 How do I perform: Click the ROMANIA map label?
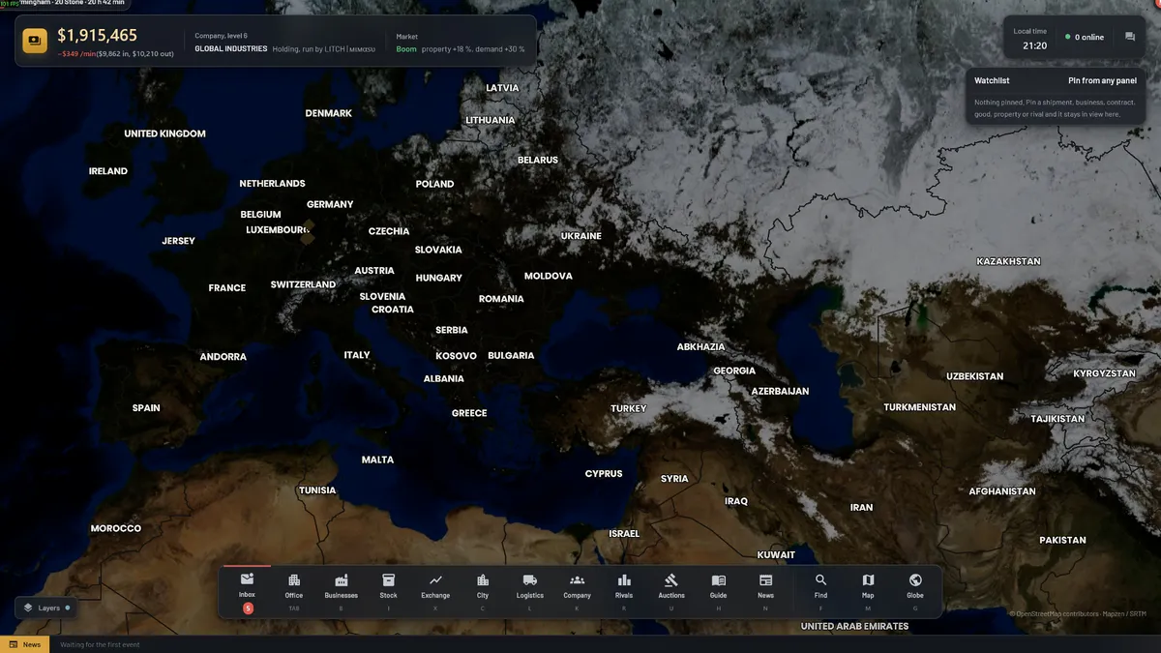[501, 299]
